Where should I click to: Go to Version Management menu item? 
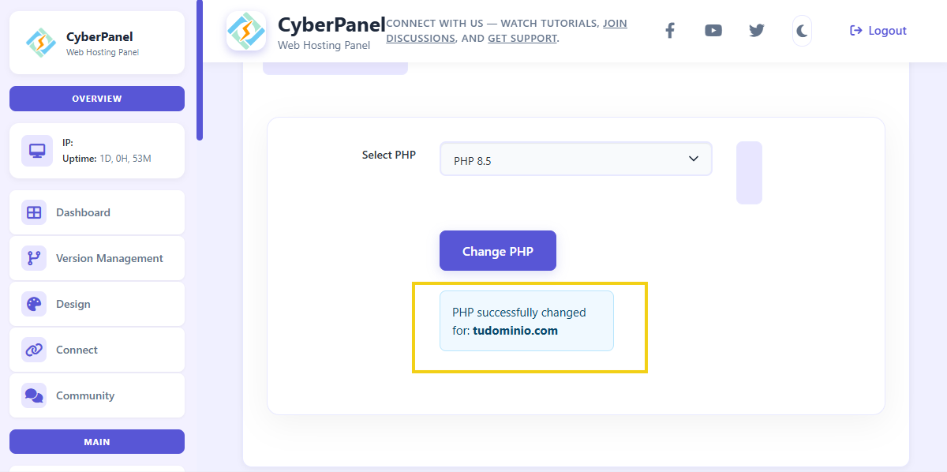point(109,258)
